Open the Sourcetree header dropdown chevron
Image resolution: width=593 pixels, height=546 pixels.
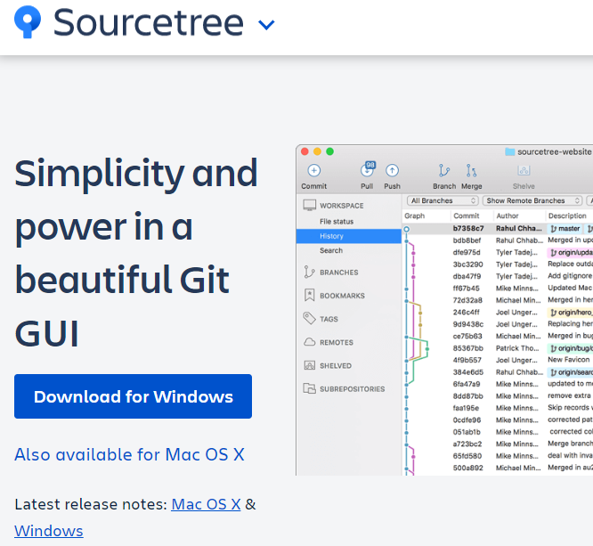click(266, 25)
